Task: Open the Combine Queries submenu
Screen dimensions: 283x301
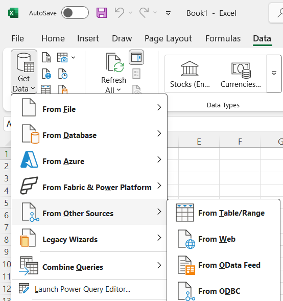Action: (89, 266)
